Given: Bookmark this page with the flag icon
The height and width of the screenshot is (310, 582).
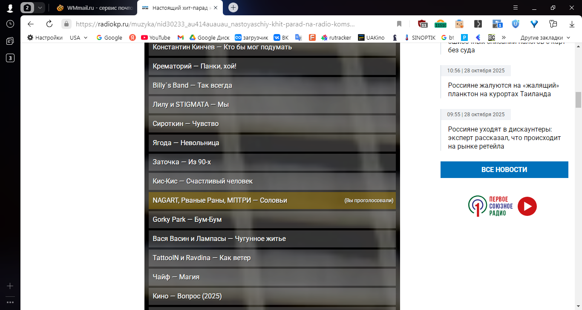Looking at the screenshot, I should click(399, 24).
